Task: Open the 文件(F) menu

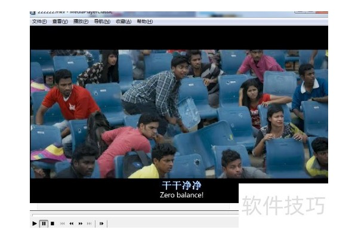Action: (39, 22)
